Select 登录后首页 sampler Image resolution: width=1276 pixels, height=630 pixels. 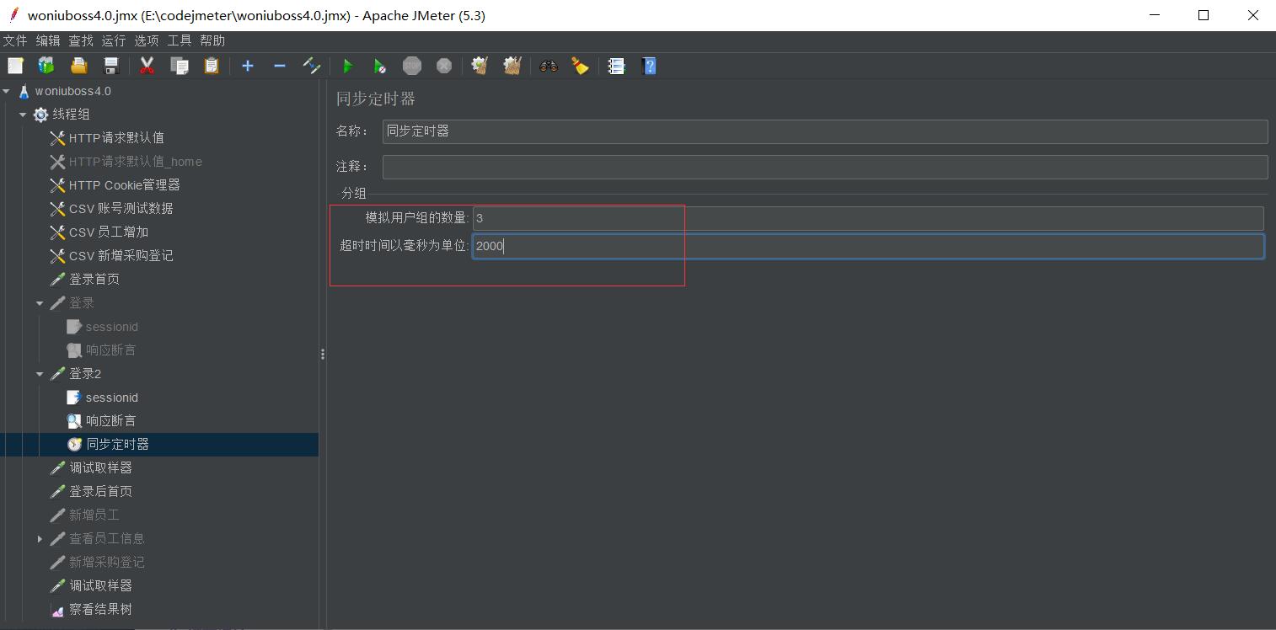click(100, 492)
